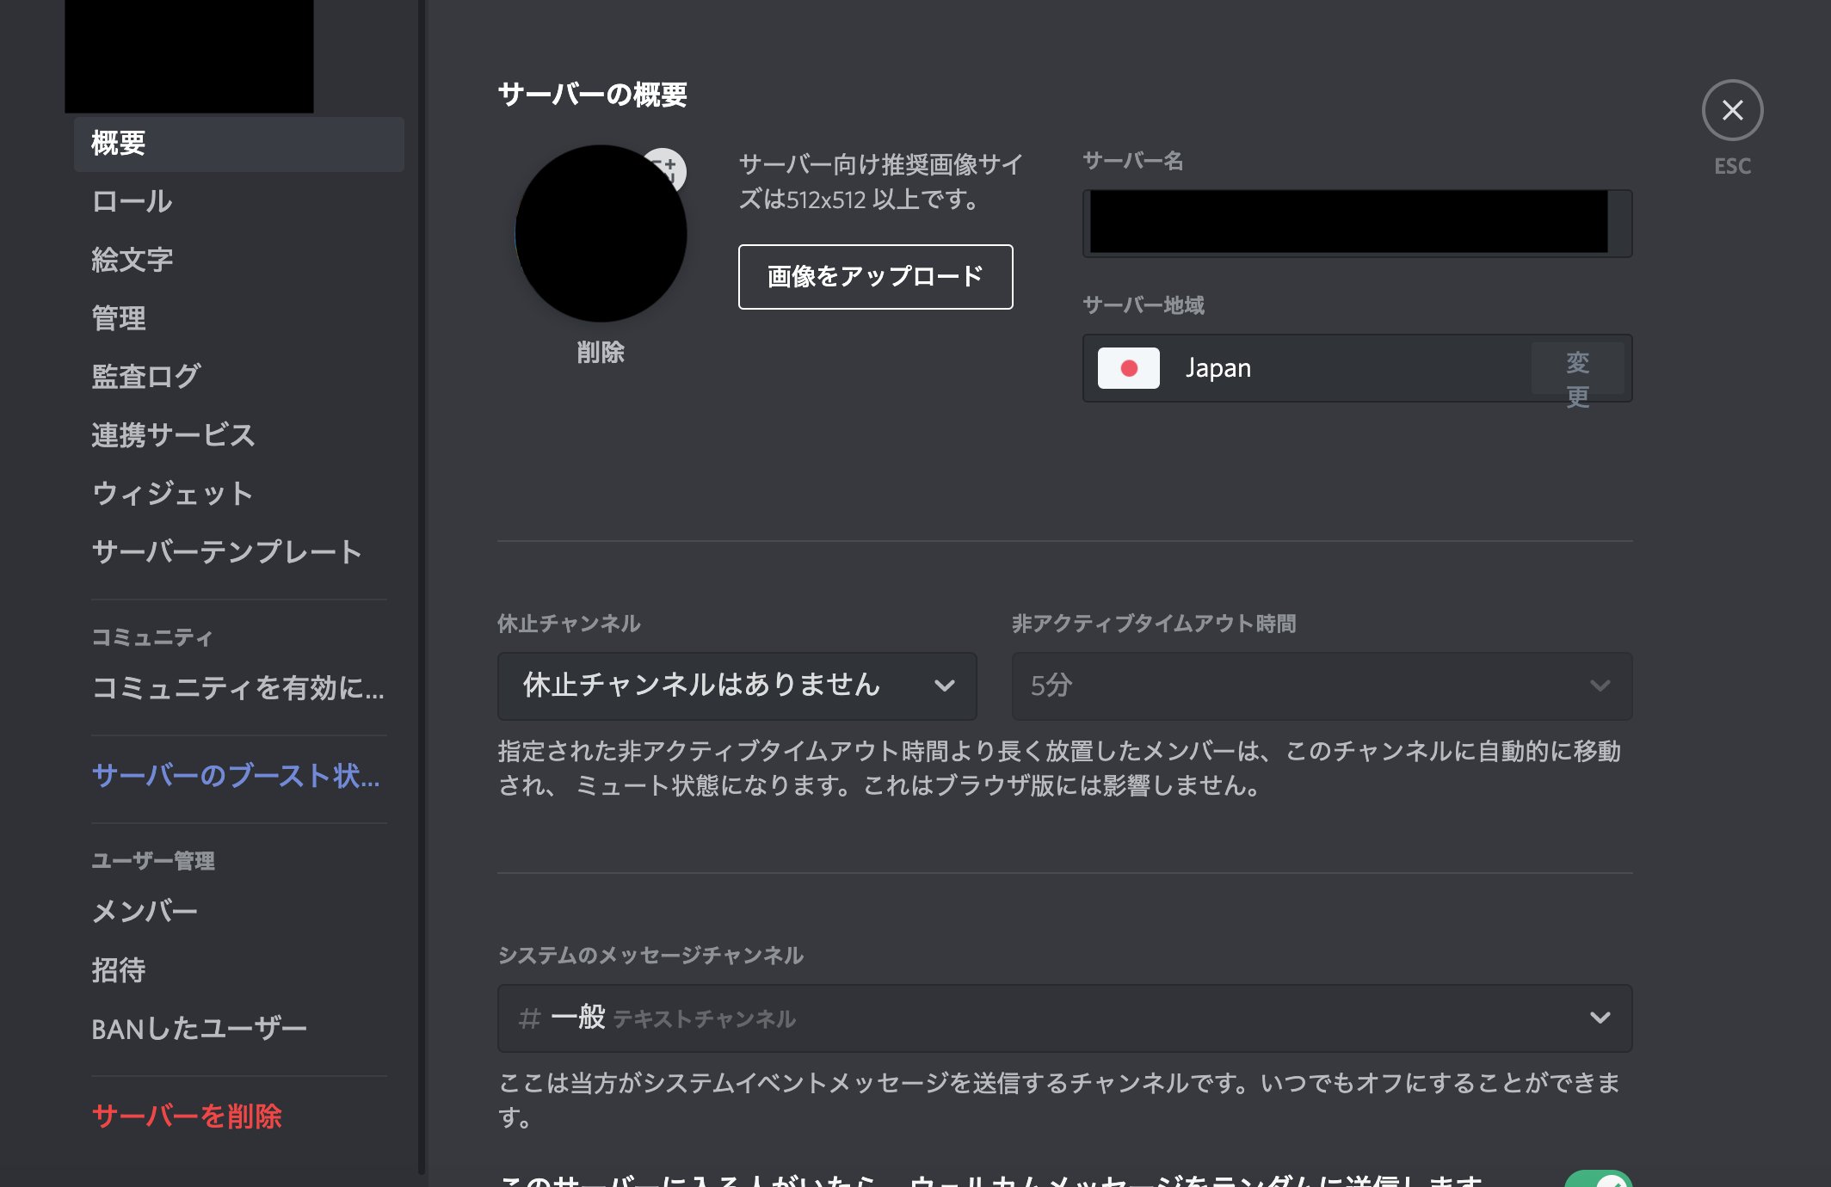
Task: Expand the 非アクティブタイムアウト時間 dropdown showing 5分
Action: pyautogui.click(x=1322, y=686)
